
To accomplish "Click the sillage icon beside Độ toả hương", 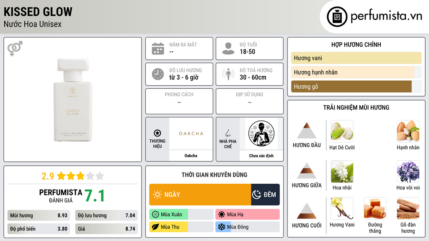I will 228,74.
